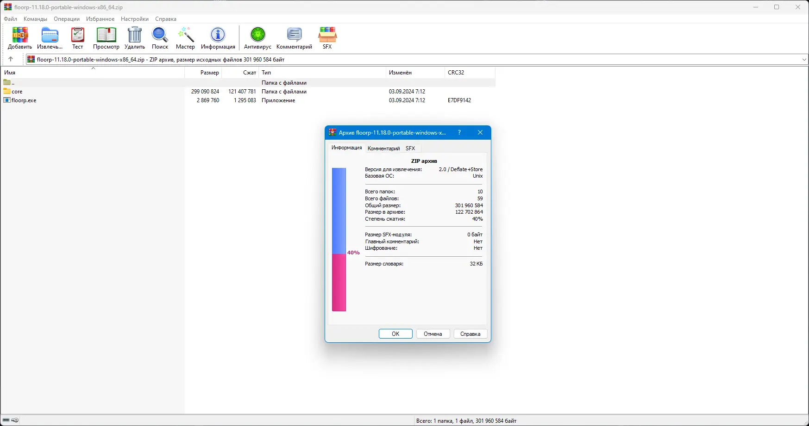Open the address bar dropdown
This screenshot has width=809, height=426.
point(804,59)
